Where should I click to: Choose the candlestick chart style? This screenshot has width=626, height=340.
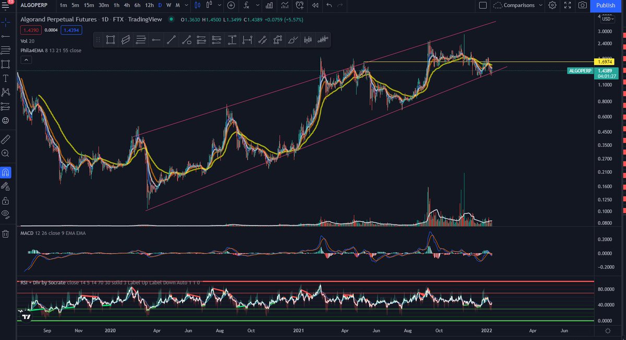point(197,5)
